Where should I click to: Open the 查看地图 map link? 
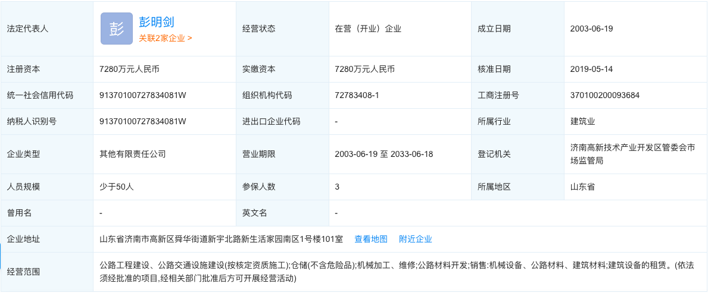point(371,239)
